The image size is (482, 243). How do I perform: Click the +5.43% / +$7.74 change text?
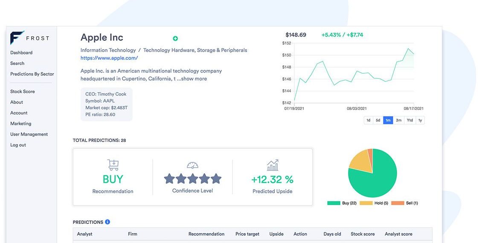tap(342, 35)
